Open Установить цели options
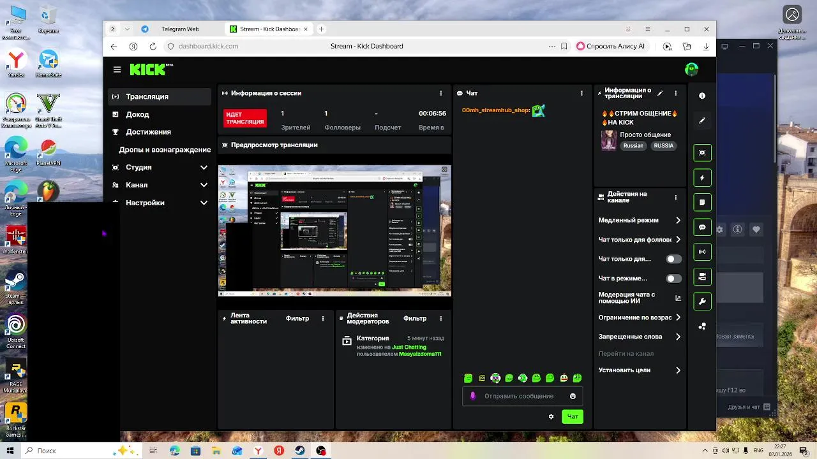 640,370
